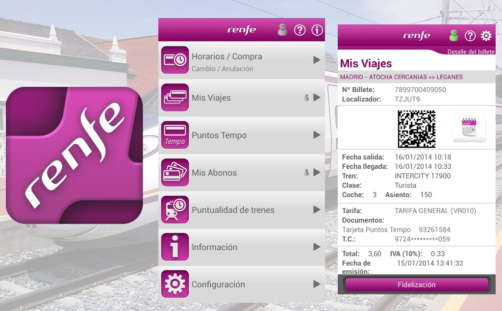Tap the Puntualidad de trenes train icon
502x311 pixels.
175,210
